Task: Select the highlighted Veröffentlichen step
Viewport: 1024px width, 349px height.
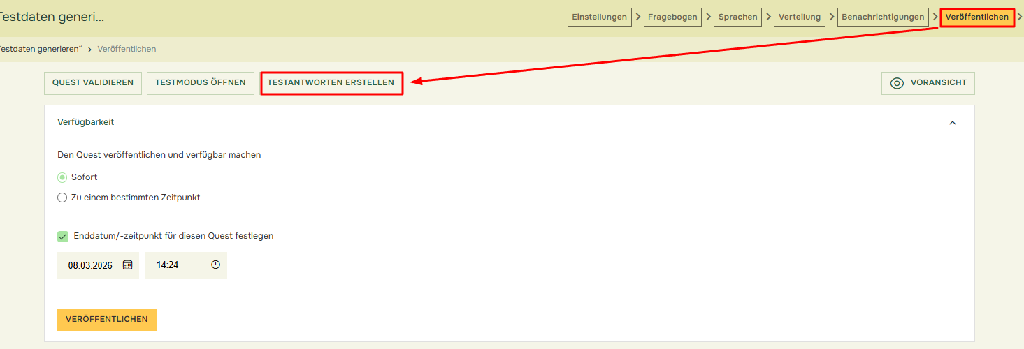Action: coord(976,17)
